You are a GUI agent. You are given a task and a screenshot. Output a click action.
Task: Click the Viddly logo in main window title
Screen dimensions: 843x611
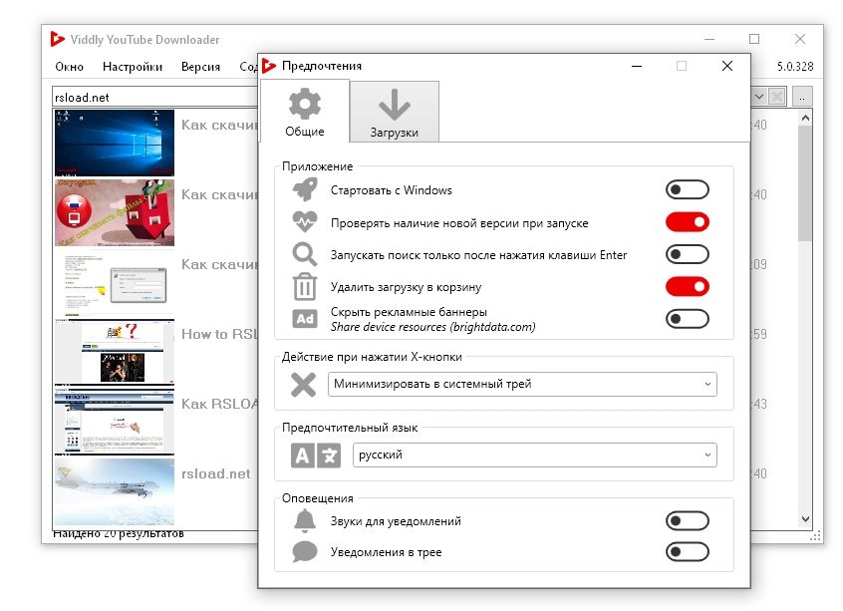[57, 39]
